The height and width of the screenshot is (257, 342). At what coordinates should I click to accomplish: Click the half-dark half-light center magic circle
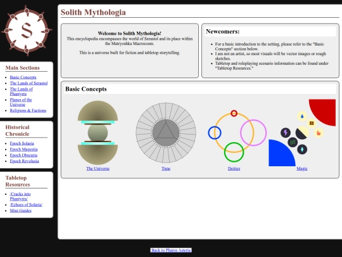302,133
